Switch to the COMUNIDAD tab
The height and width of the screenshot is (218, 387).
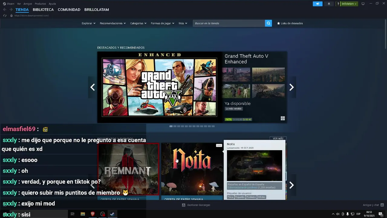click(x=69, y=10)
